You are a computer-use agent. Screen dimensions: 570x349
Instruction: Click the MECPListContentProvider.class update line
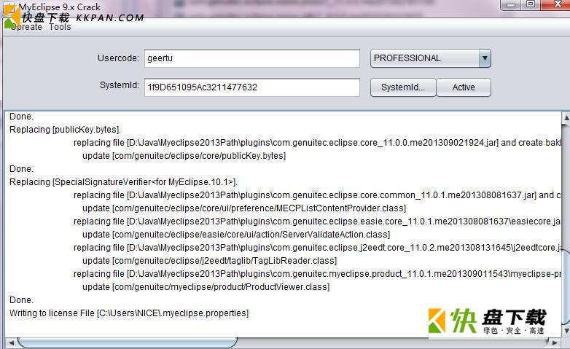pos(244,208)
